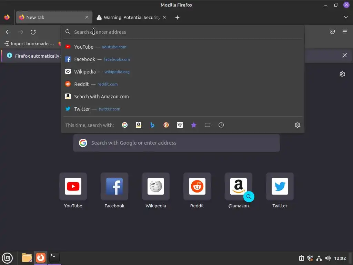The width and height of the screenshot is (353, 265).
Task: Choose the Reddit reddit.com suggestion
Action: pyautogui.click(x=183, y=84)
